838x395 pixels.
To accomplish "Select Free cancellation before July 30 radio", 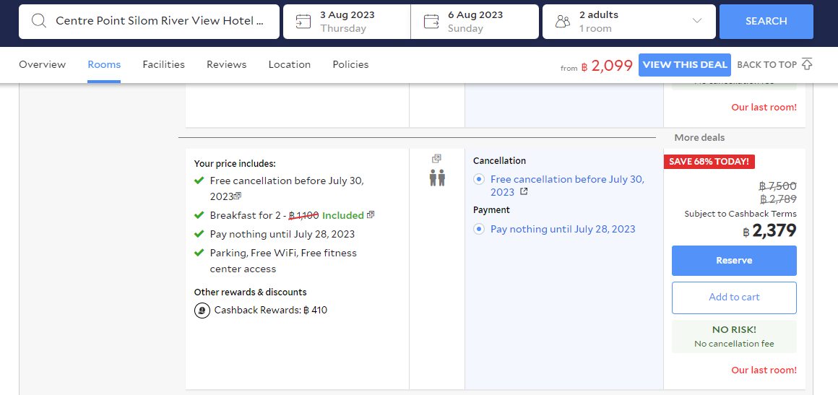I will (x=480, y=180).
